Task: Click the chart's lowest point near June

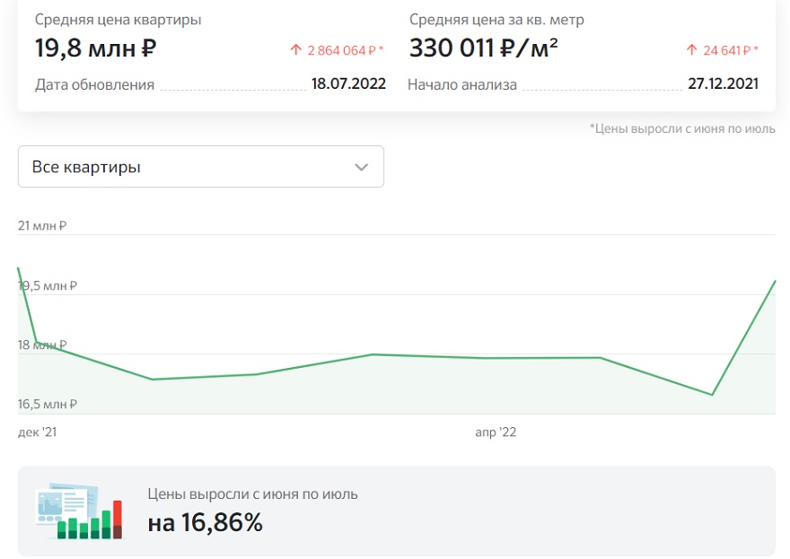Action: pyautogui.click(x=712, y=394)
